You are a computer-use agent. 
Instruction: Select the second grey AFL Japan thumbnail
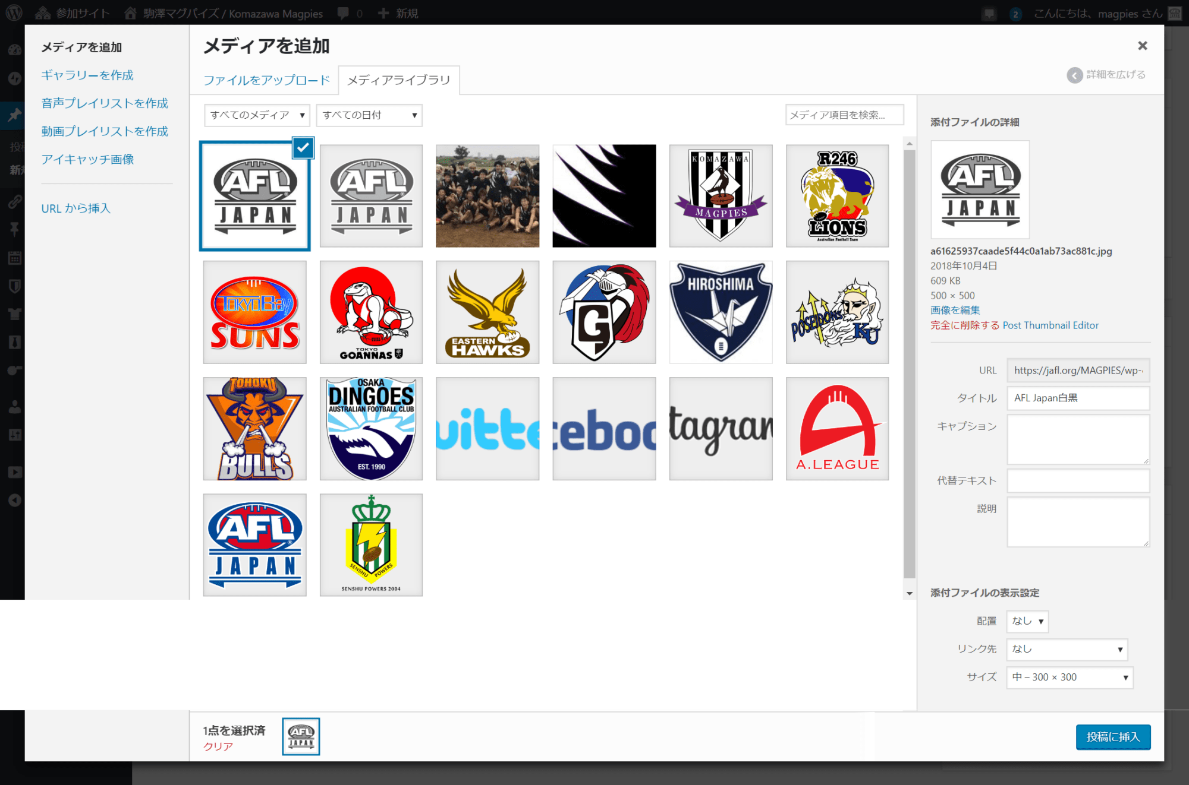pyautogui.click(x=371, y=196)
